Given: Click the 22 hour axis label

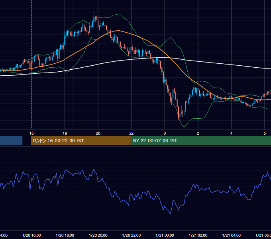Looking at the screenshot, I should (x=132, y=133).
